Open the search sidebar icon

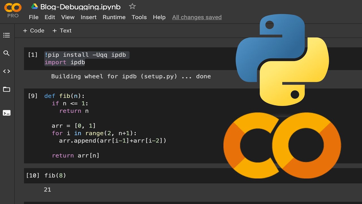7,53
